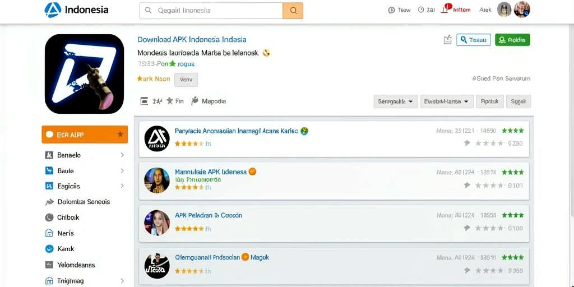The width and height of the screenshot is (574, 287).
Task: Click the orange search magnifier button
Action: coord(293,11)
